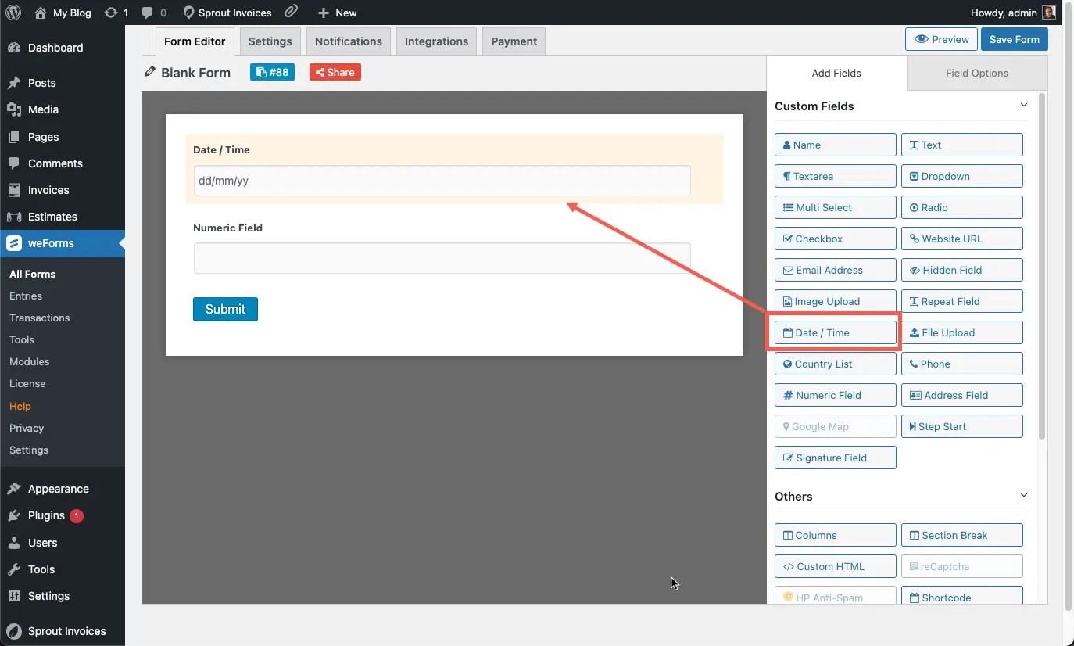Collapse the Others section
This screenshot has width=1074, height=646.
(1024, 494)
